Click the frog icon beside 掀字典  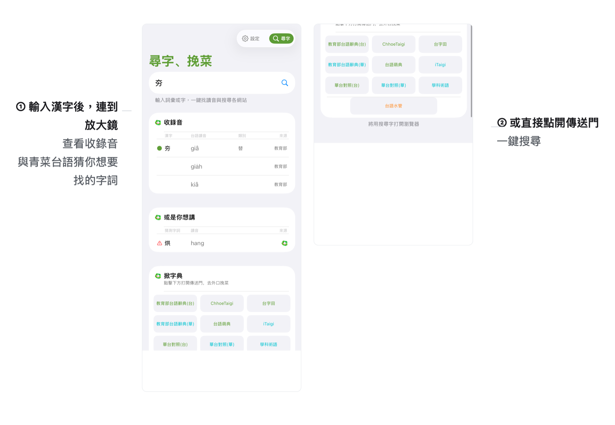point(158,276)
